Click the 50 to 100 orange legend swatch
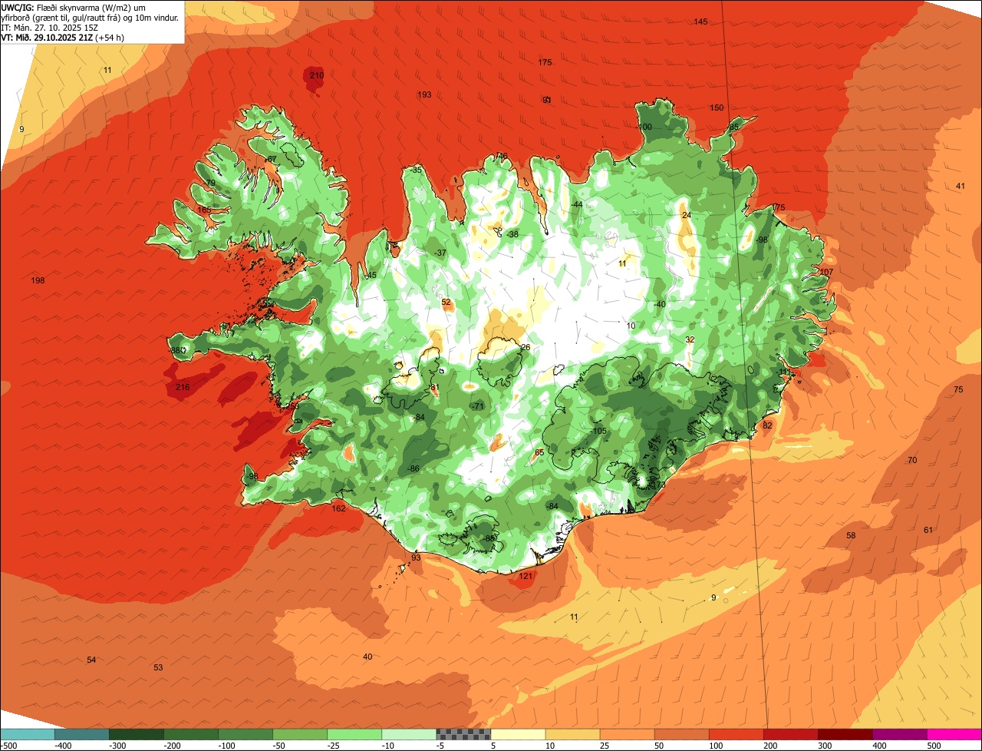This screenshot has height=751, width=982. coord(681,734)
